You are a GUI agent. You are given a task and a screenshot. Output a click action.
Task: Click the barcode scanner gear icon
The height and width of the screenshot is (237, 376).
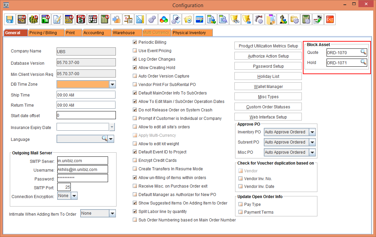pyautogui.click(x=258, y=19)
